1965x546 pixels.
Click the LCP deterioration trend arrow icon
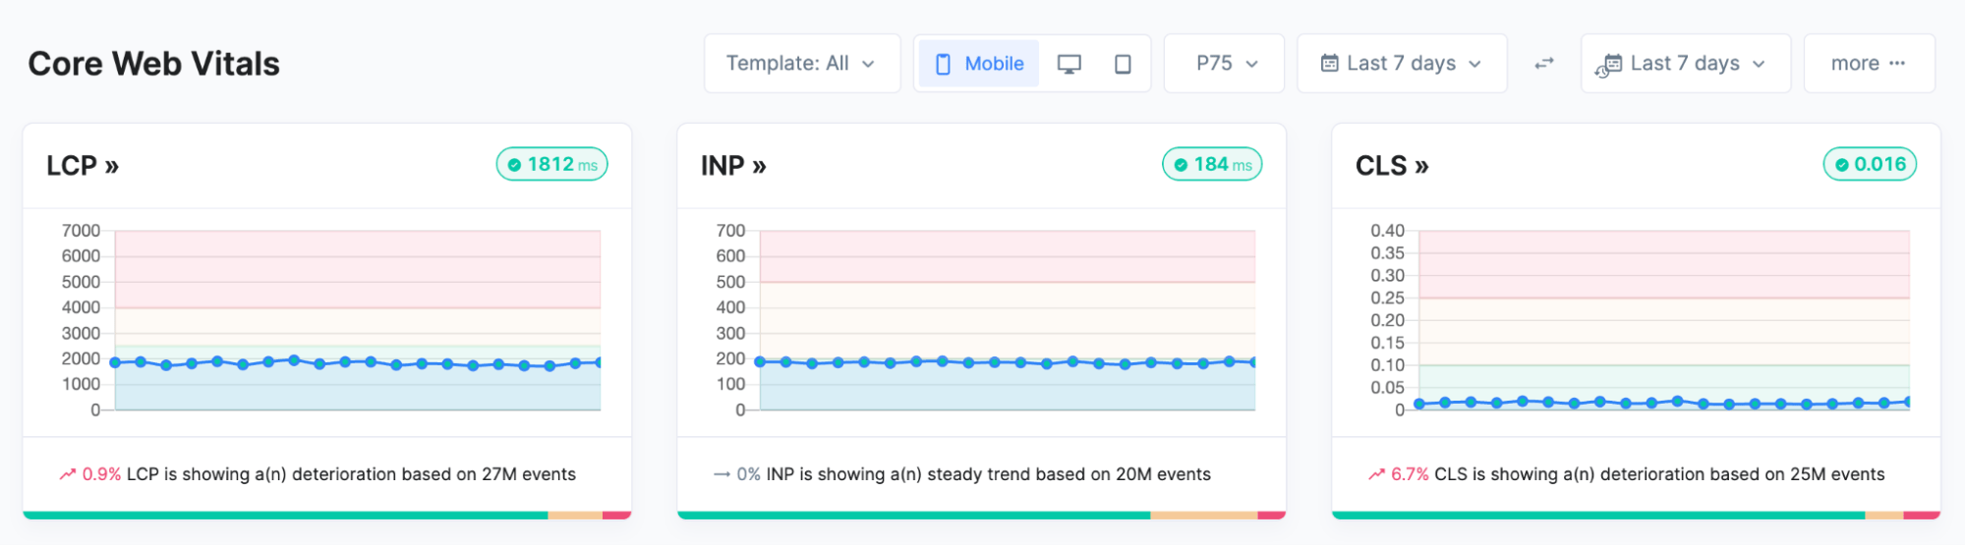coord(67,474)
